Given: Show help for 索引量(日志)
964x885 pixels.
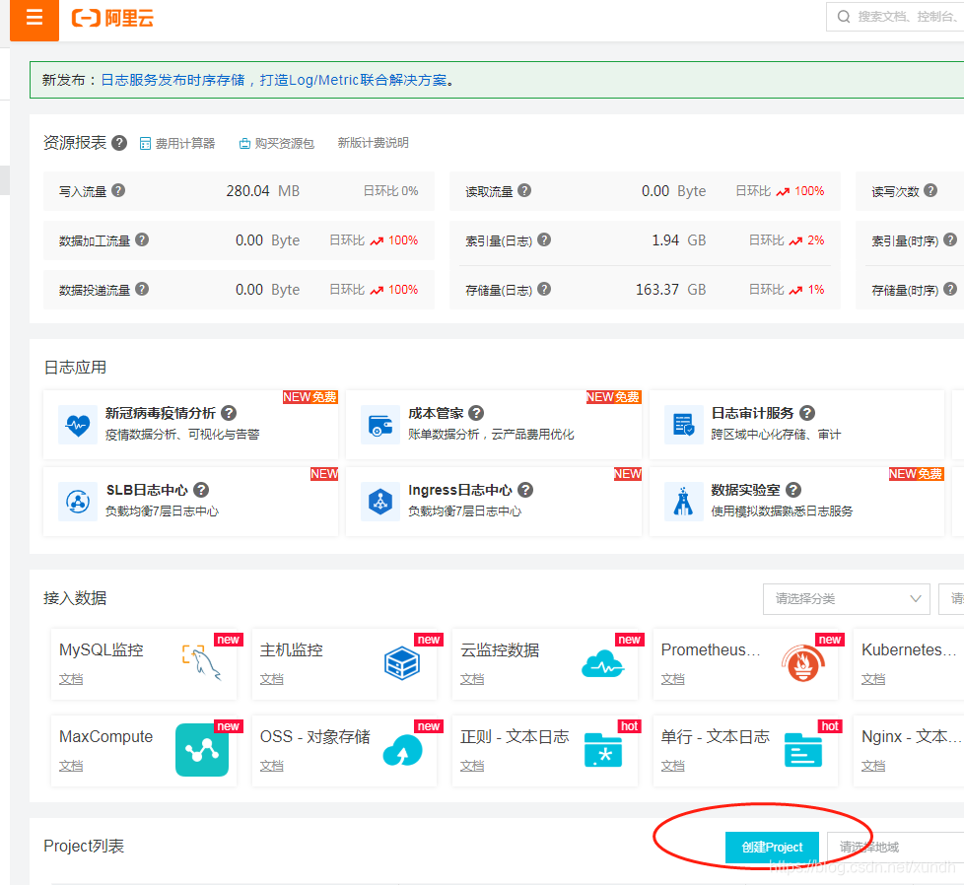Looking at the screenshot, I should (544, 239).
